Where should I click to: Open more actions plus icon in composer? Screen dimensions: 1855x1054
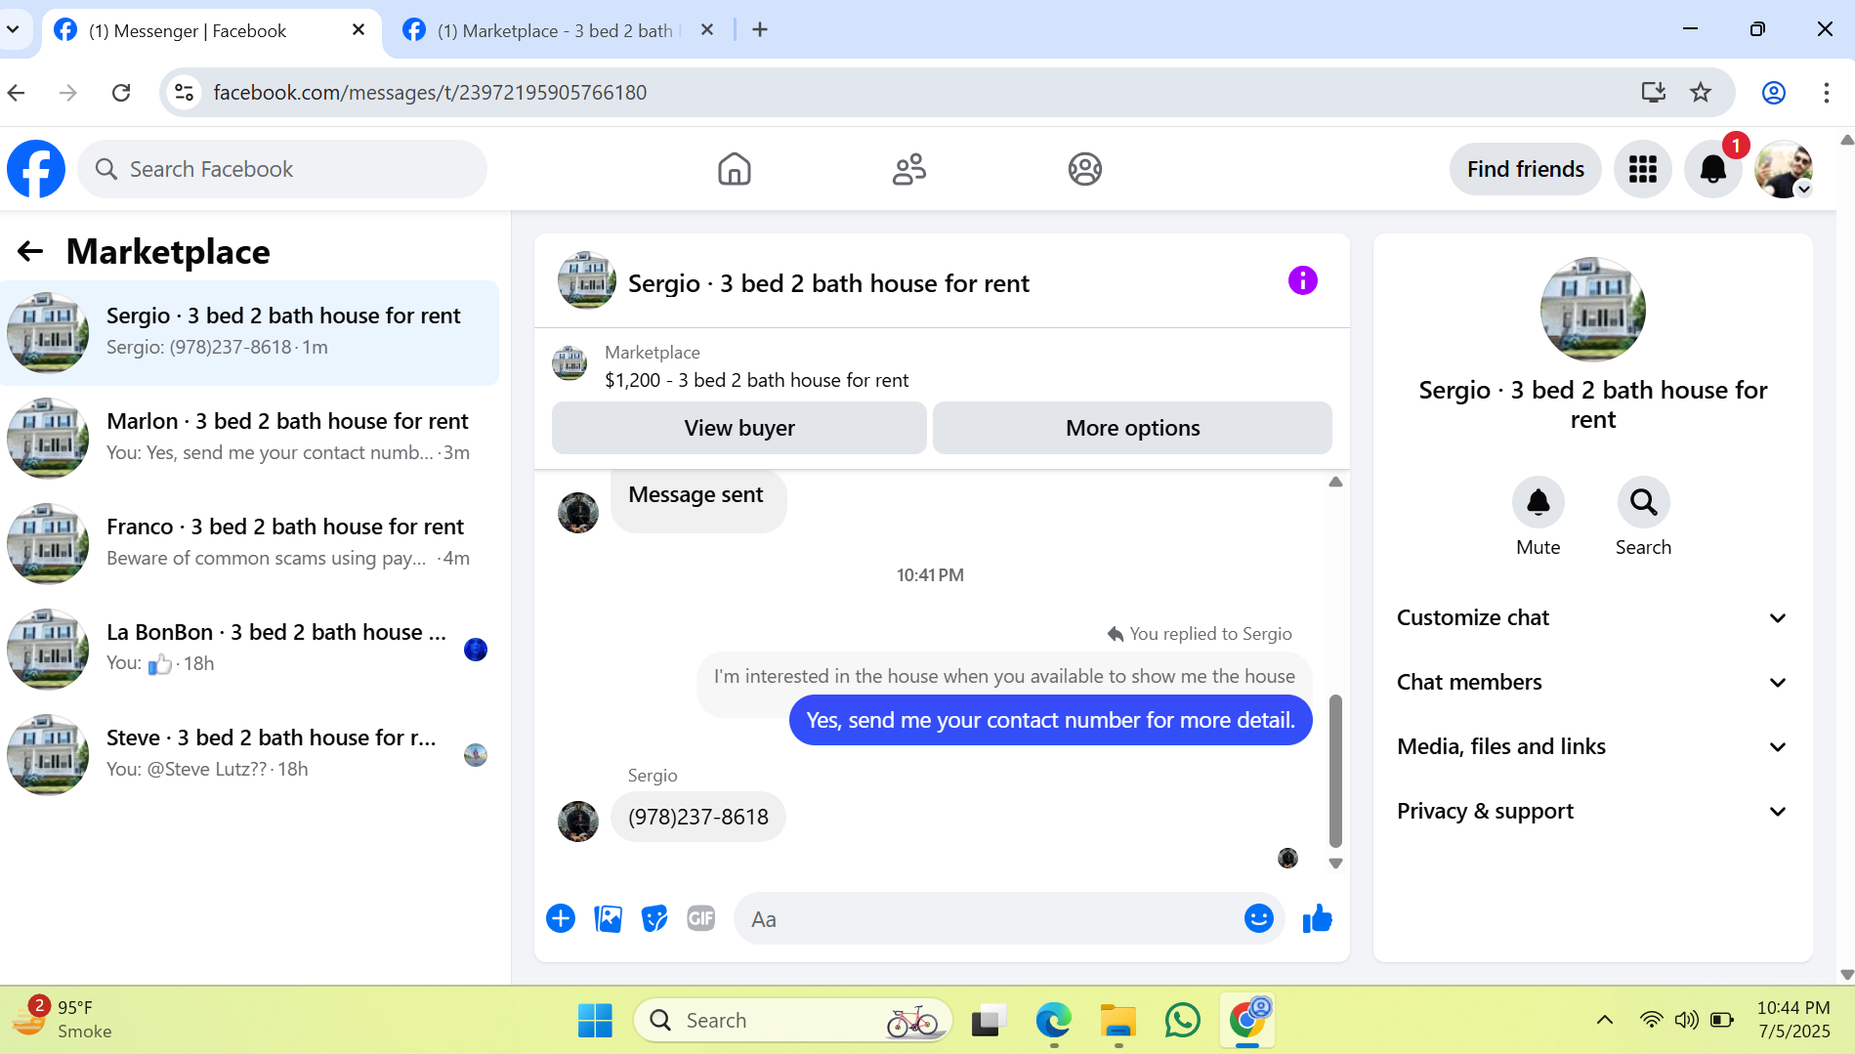tap(561, 918)
